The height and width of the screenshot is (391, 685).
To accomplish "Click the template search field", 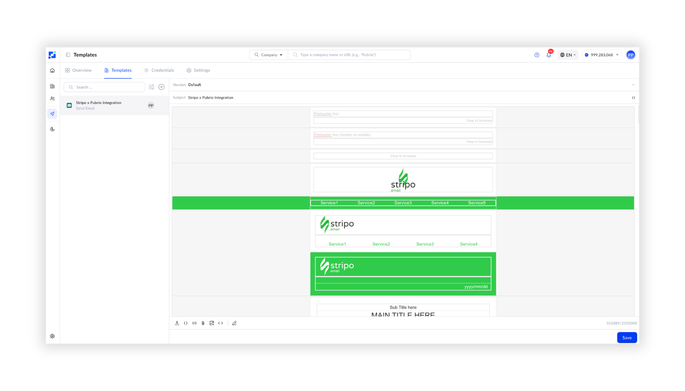I will 104,87.
